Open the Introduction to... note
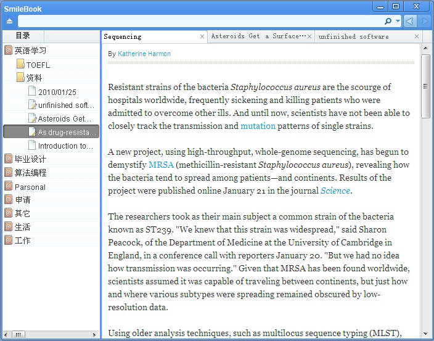434x341 pixels. point(65,146)
